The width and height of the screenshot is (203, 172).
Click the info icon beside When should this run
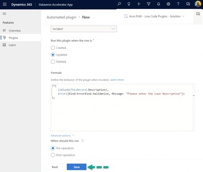click(82, 141)
